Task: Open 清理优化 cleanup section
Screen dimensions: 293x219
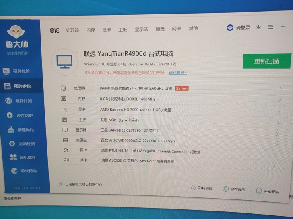Action: [x=21, y=130]
